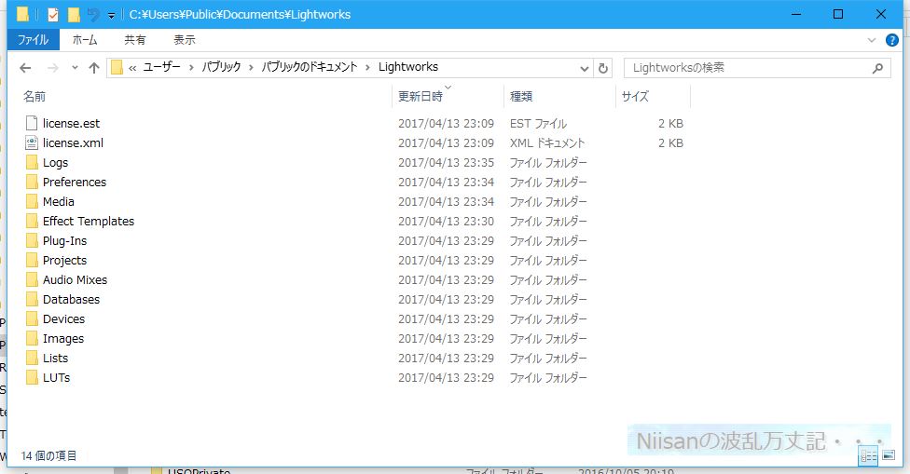This screenshot has width=910, height=474.
Task: Click the Back navigation arrow
Action: (25, 68)
